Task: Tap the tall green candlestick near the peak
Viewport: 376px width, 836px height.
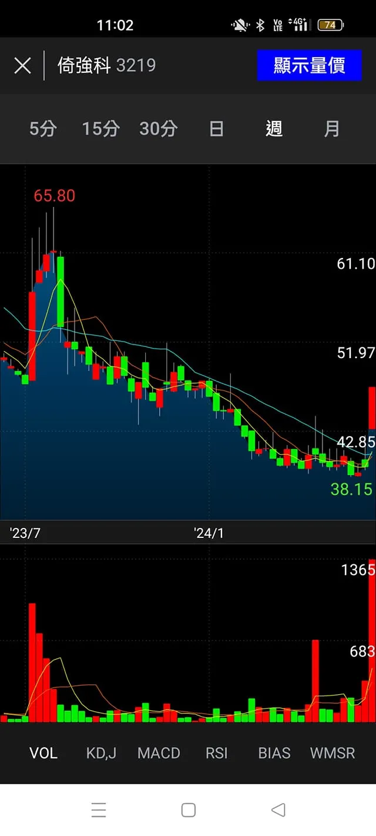Action: point(61,292)
